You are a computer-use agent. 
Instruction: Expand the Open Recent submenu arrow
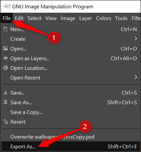[x=136, y=77]
